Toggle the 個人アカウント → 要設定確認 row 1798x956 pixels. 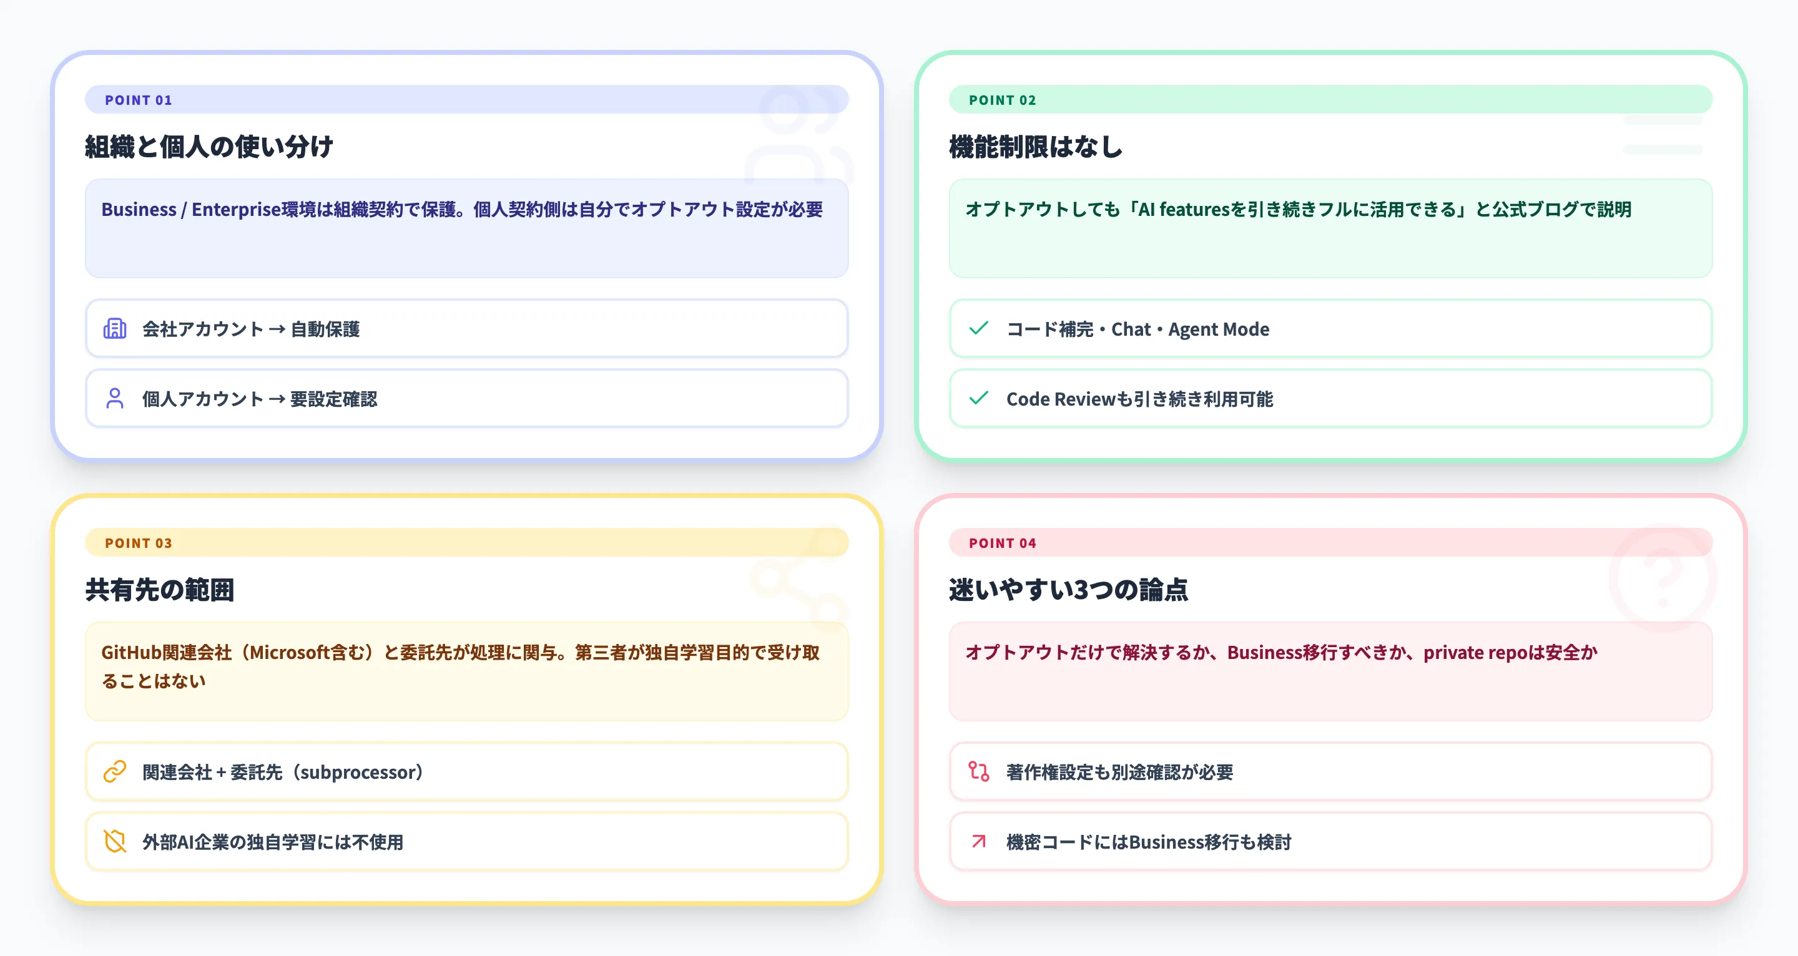pyautogui.click(x=466, y=399)
